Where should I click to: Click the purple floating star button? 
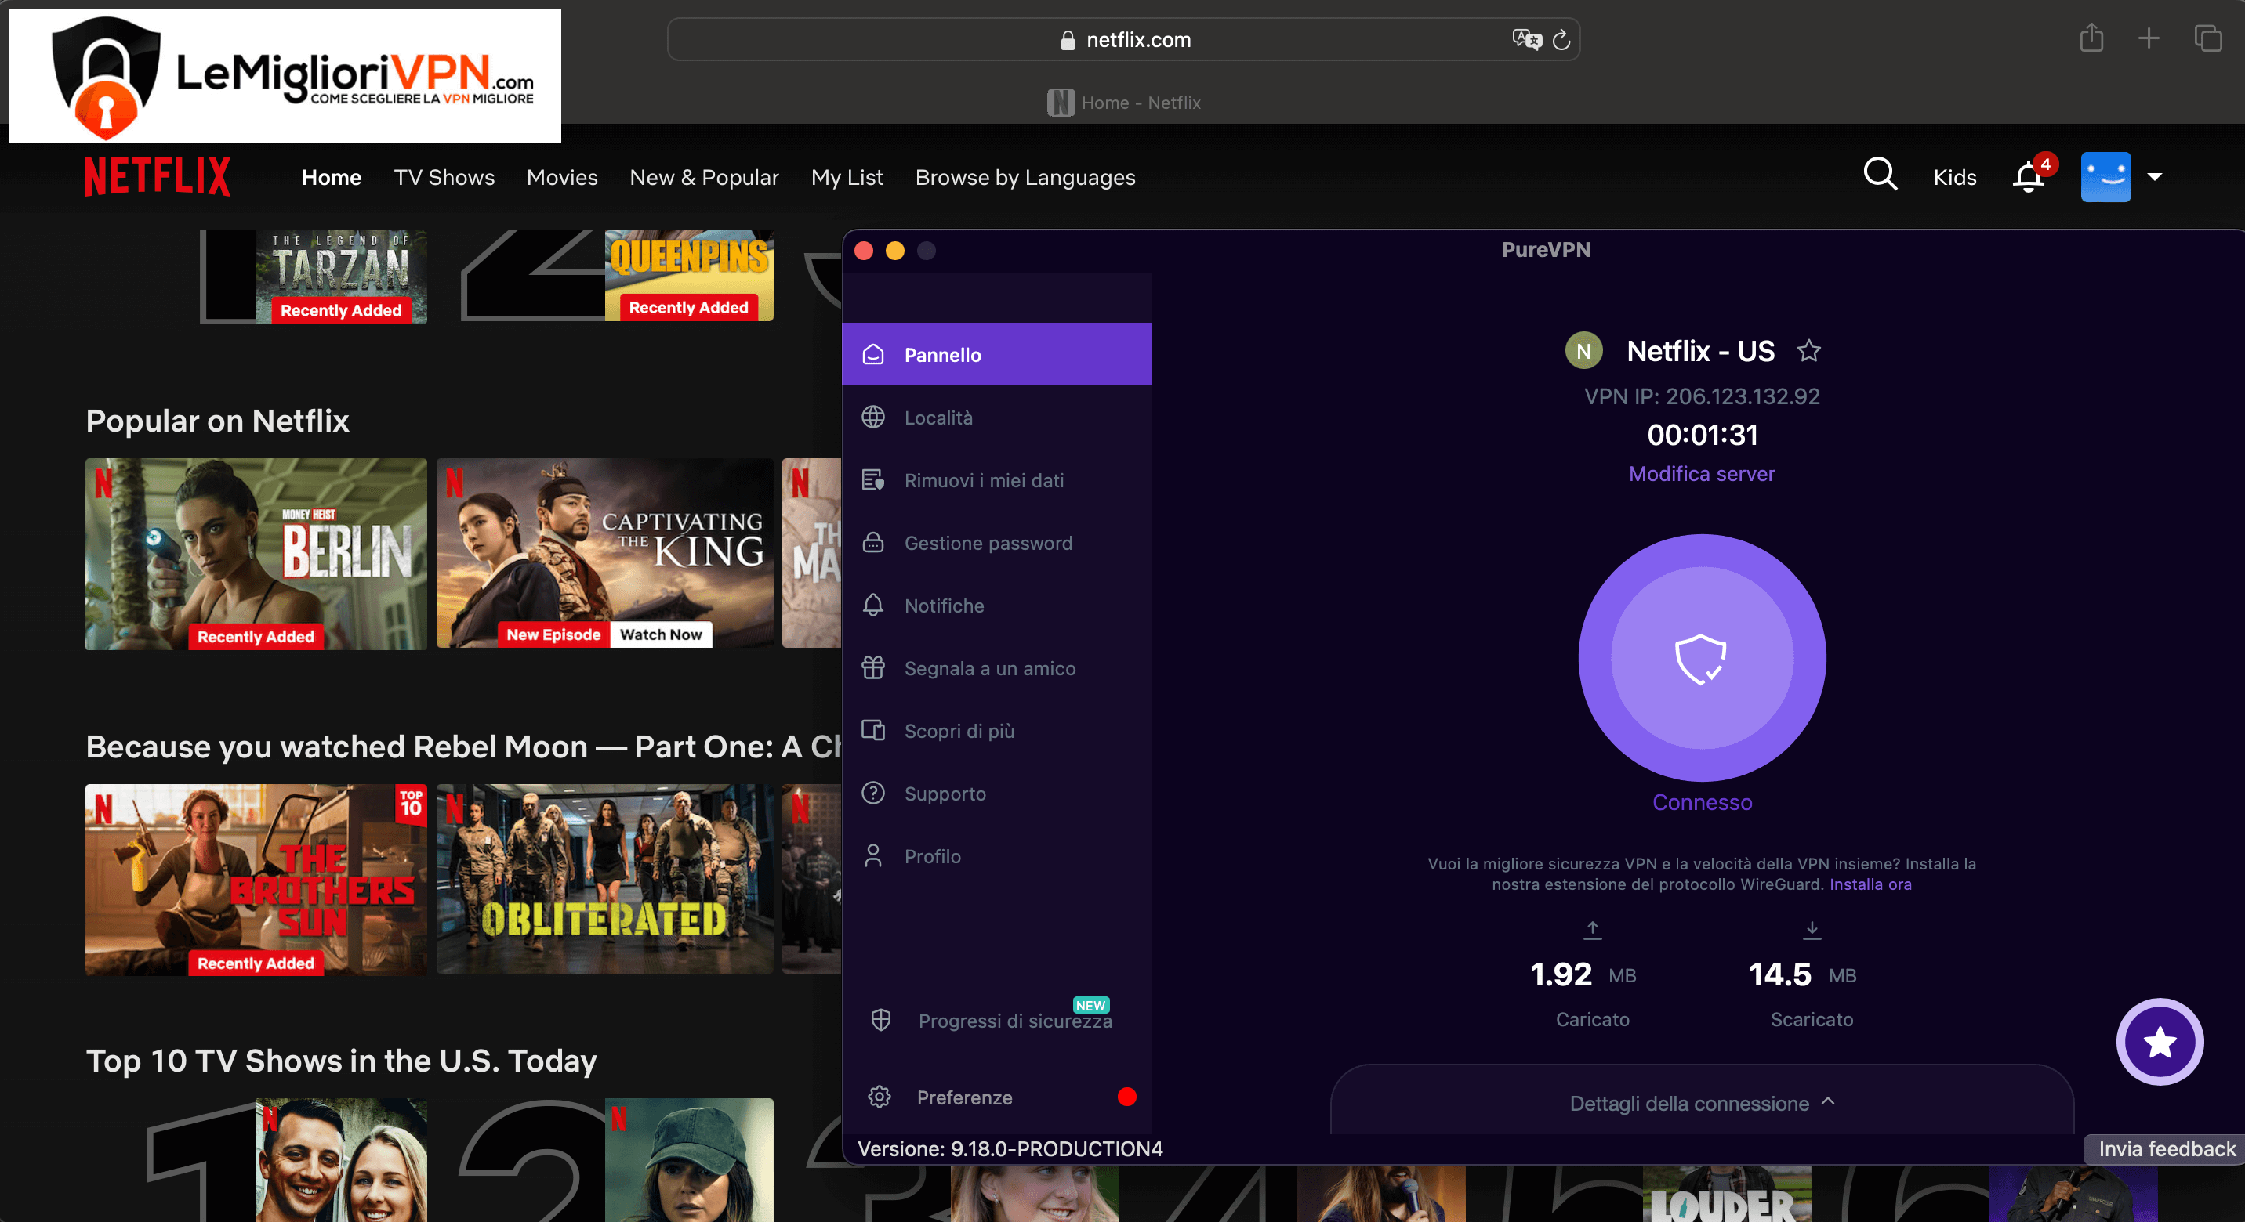coord(2160,1041)
